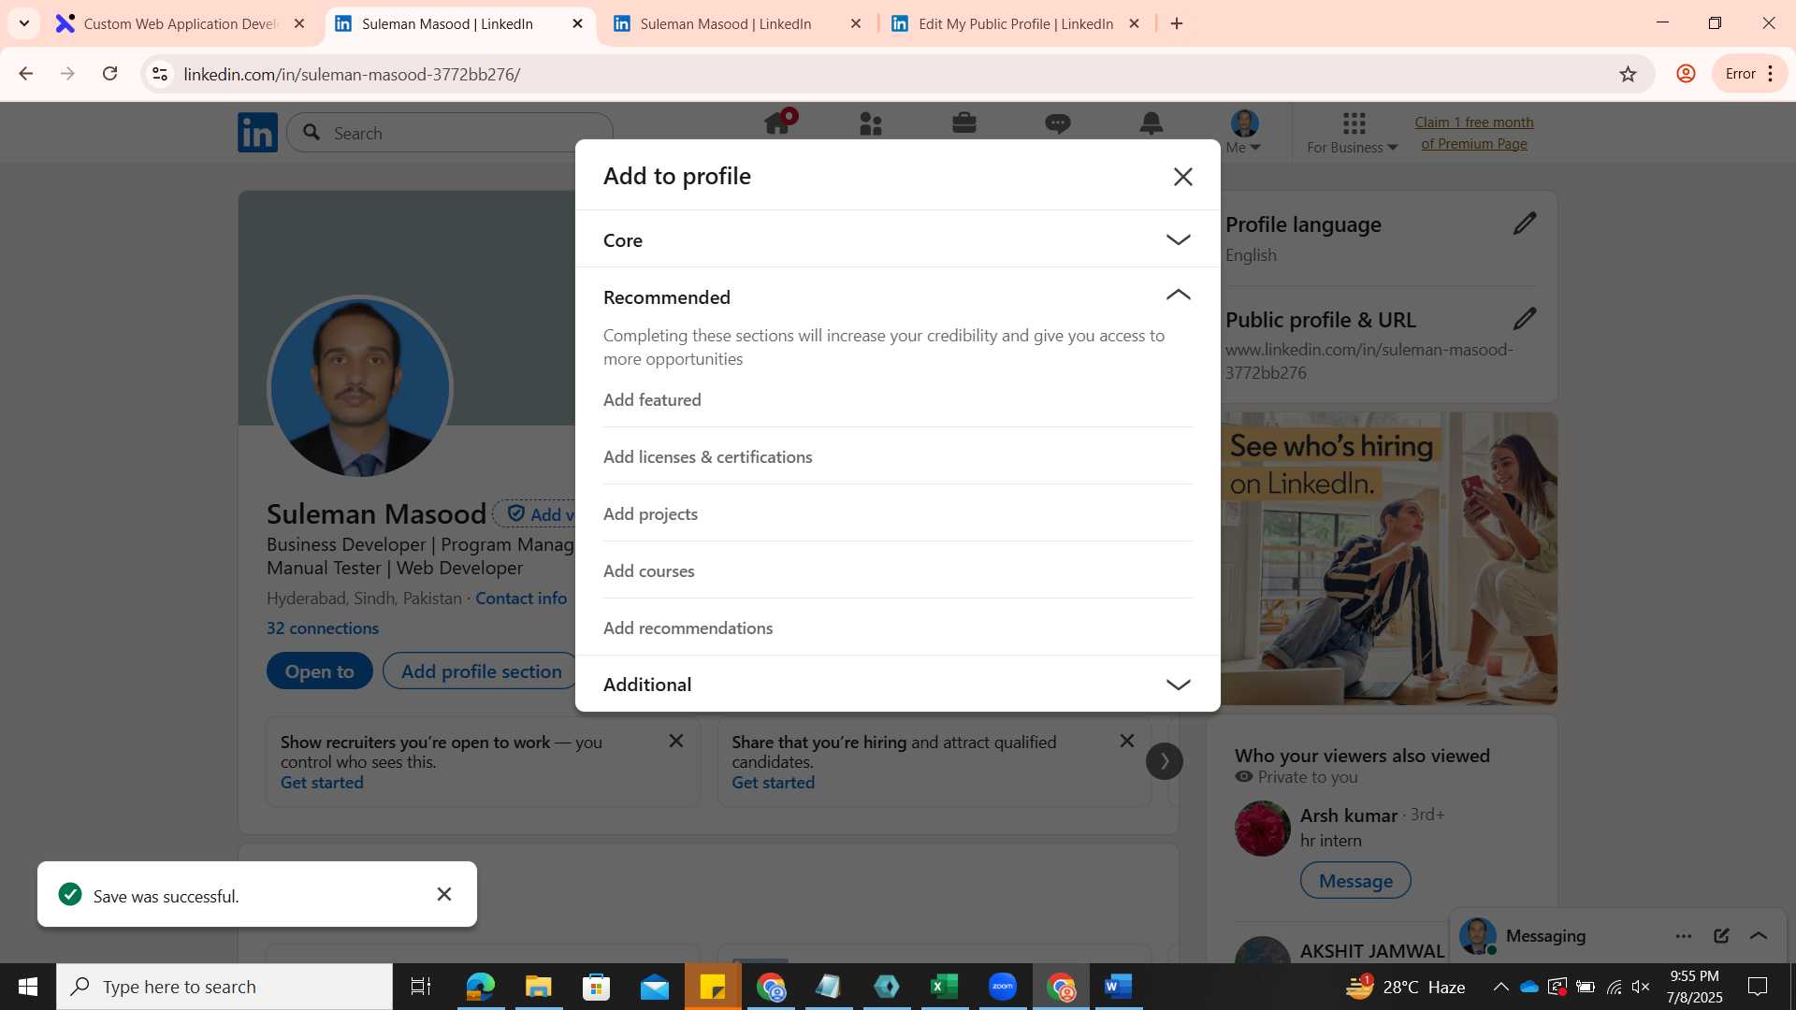
Task: Open Contact info link
Action: [x=521, y=599]
